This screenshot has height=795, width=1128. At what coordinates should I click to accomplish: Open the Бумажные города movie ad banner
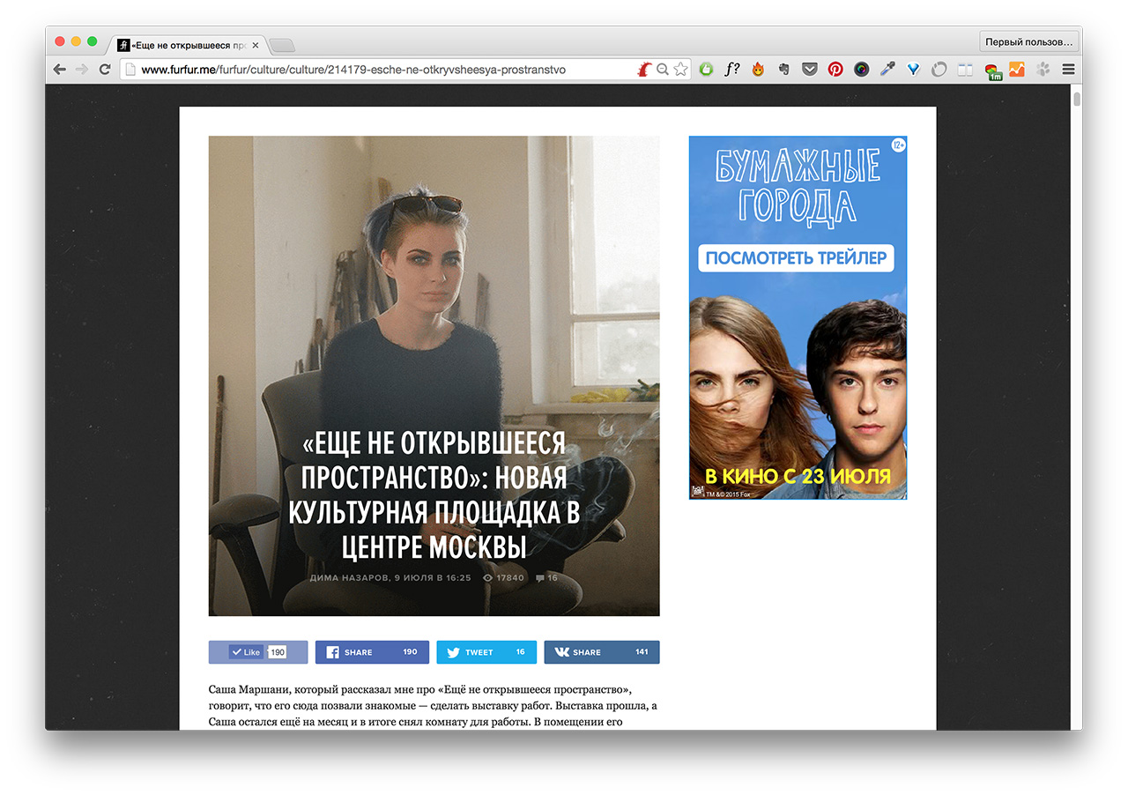pos(798,317)
